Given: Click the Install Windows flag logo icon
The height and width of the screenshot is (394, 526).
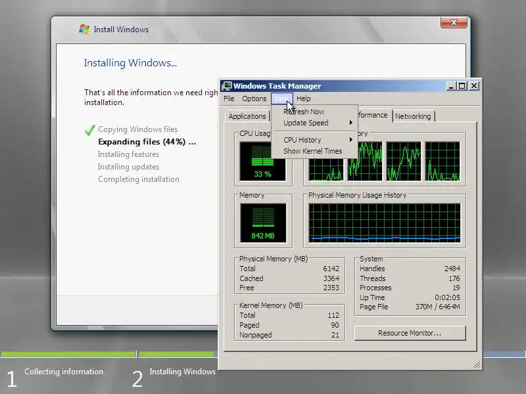Looking at the screenshot, I should pos(84,29).
